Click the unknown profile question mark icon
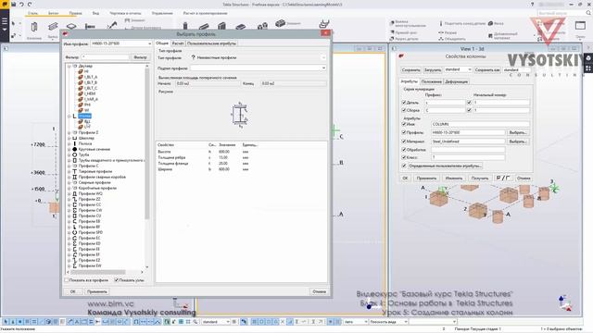 194,57
